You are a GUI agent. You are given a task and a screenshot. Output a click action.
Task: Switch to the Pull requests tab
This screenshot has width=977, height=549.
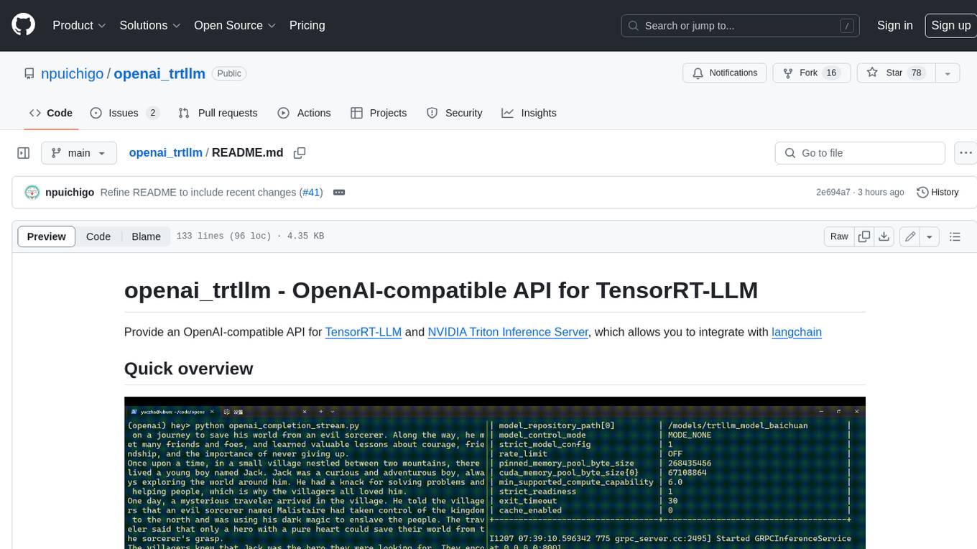pyautogui.click(x=218, y=113)
